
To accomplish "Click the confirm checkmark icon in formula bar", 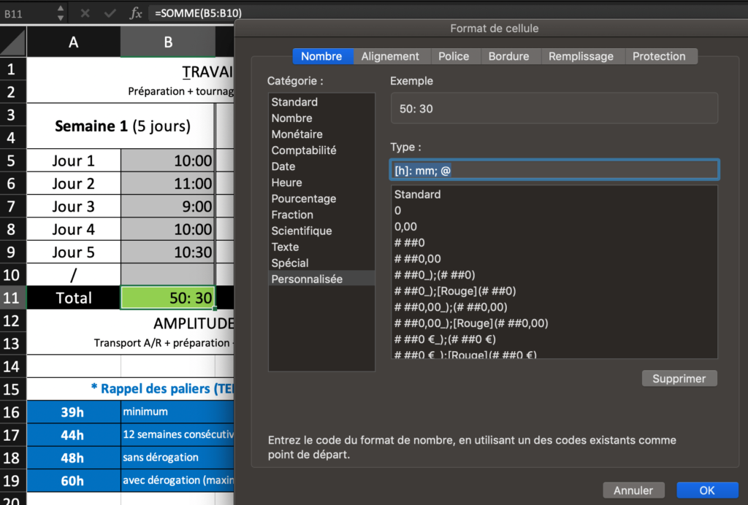I will [x=110, y=13].
